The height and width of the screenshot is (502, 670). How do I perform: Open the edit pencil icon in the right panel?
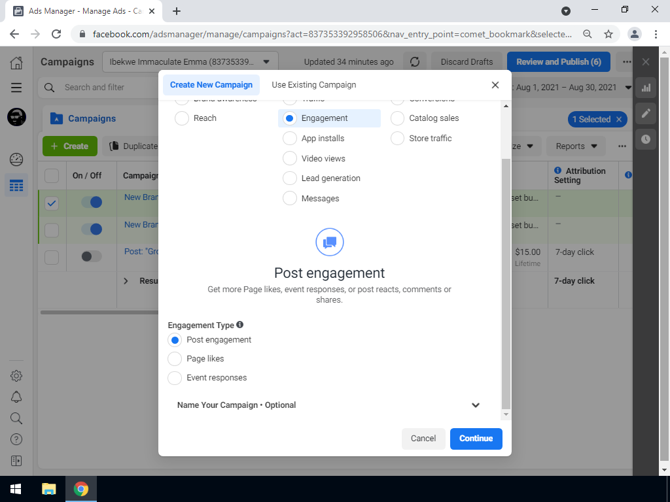[x=646, y=113]
